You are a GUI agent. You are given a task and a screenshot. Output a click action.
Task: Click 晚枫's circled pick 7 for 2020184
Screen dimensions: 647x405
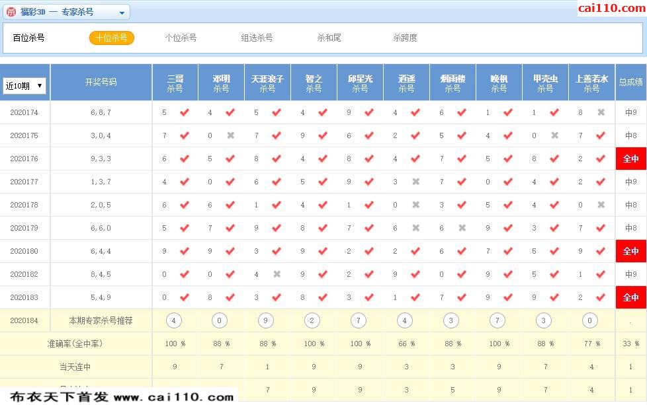point(497,320)
